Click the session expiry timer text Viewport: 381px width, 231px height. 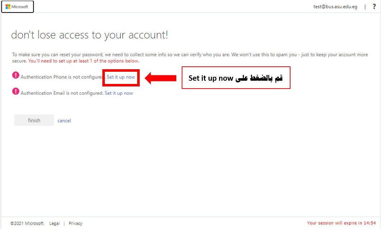point(341,223)
